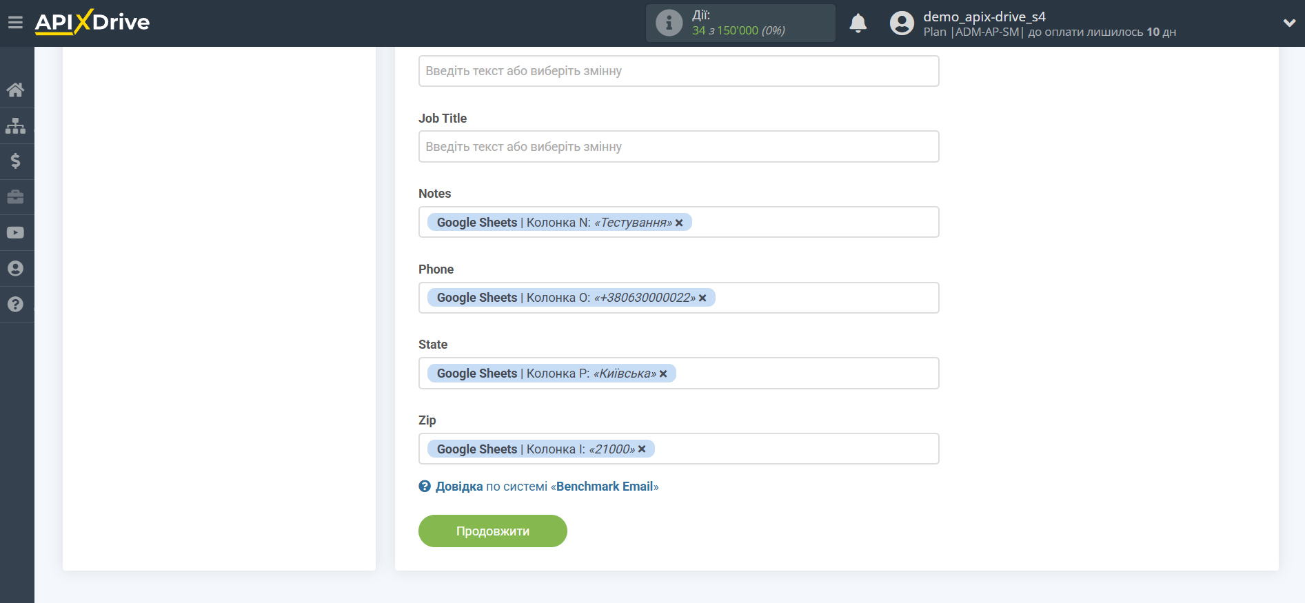The height and width of the screenshot is (603, 1305).
Task: Click the actions counter 34 з 150'000
Action: [738, 30]
